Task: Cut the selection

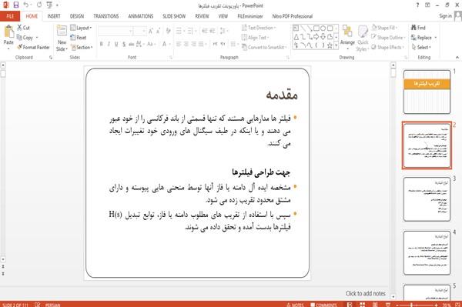Action: (x=24, y=28)
